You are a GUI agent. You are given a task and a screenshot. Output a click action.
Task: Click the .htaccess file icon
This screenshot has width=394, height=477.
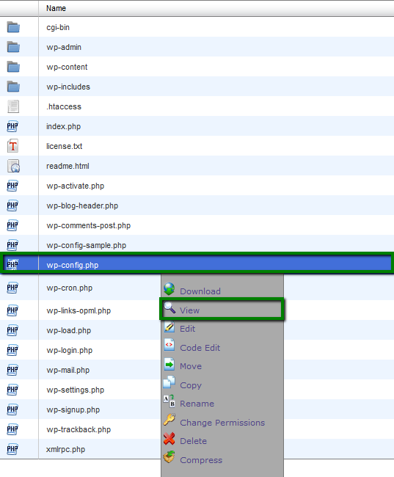point(13,106)
